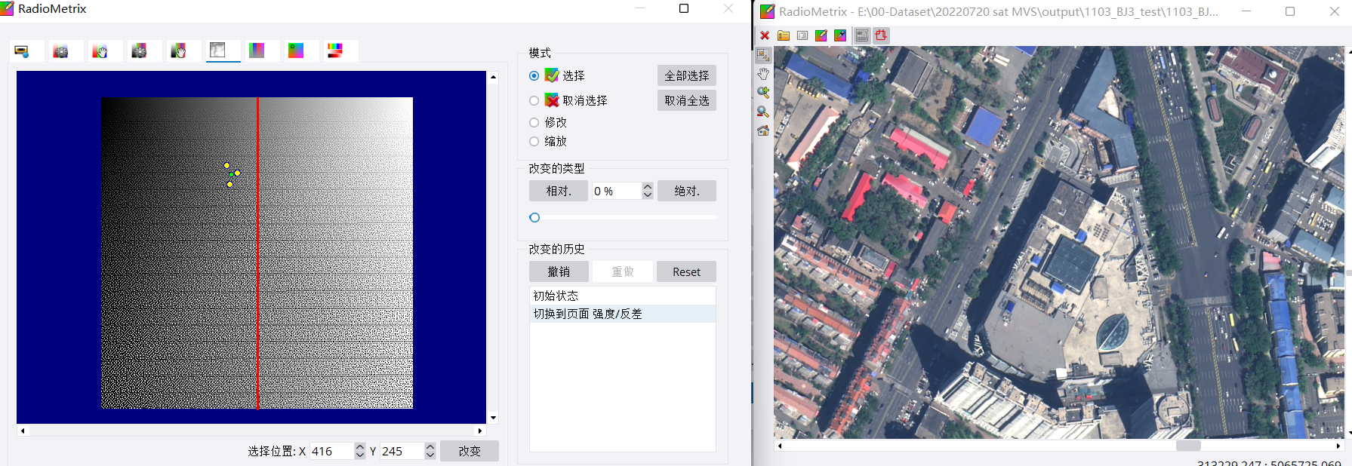Click the Y position field showing 245
This screenshot has height=466, width=1352.
(x=402, y=451)
